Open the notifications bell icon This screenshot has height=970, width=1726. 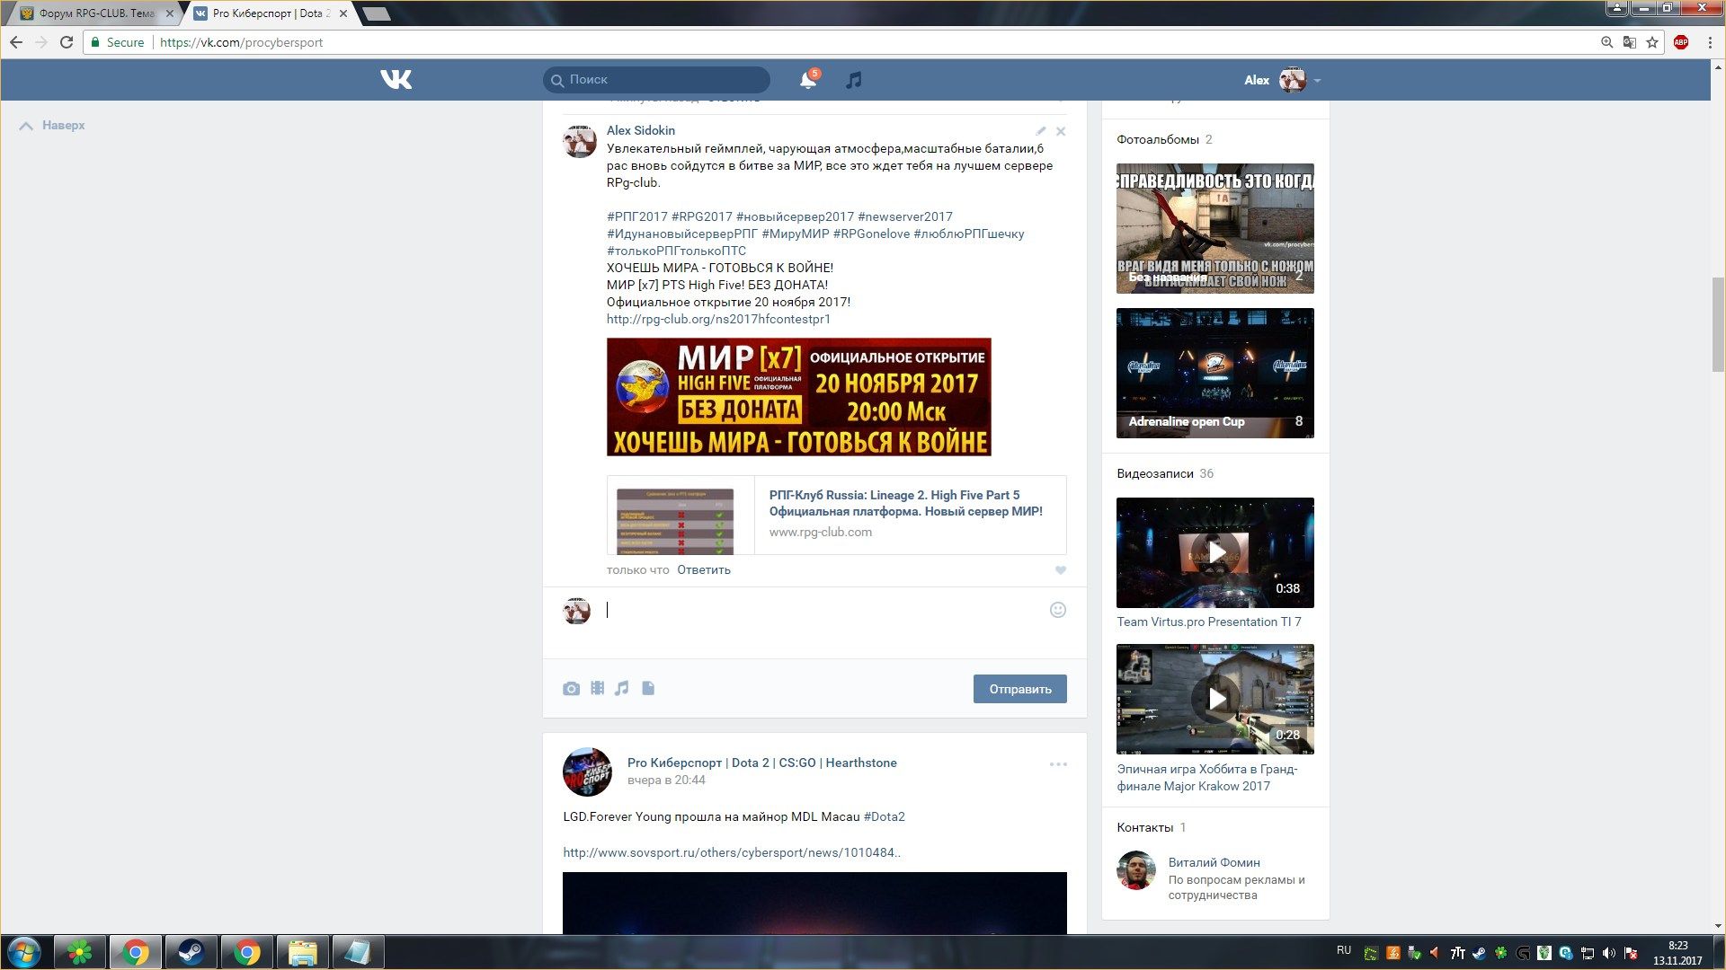(808, 80)
